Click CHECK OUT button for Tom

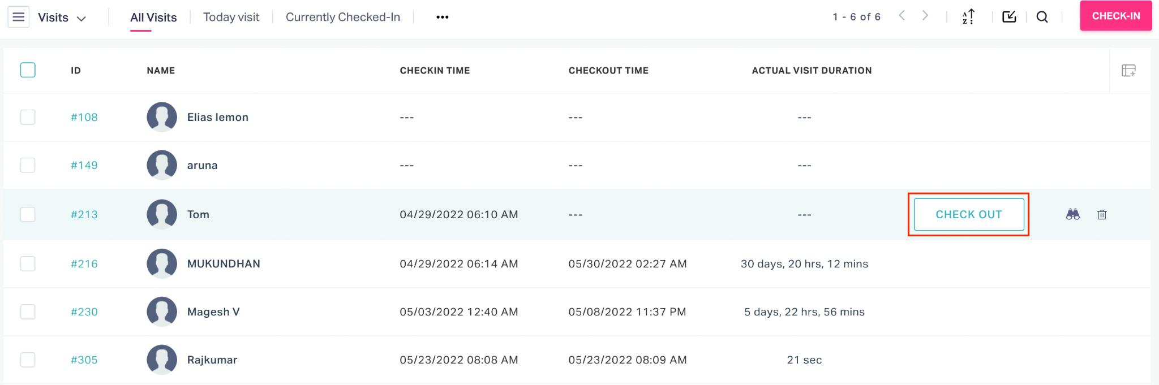tap(969, 214)
